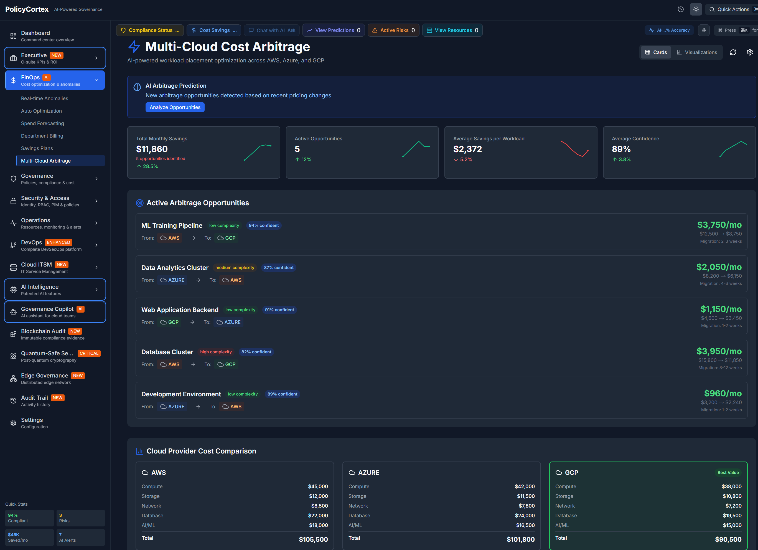Click the Cost Savings button
758x550 pixels.
pyautogui.click(x=214, y=30)
